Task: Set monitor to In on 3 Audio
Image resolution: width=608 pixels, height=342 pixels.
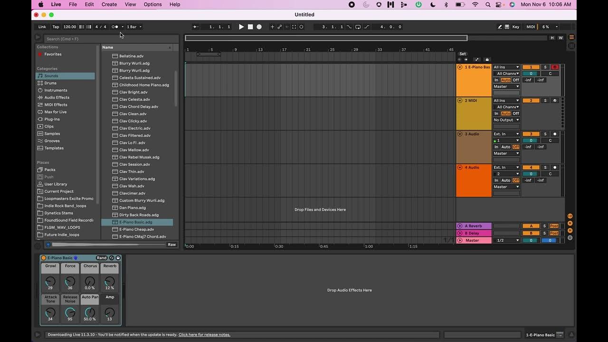Action: tap(496, 147)
